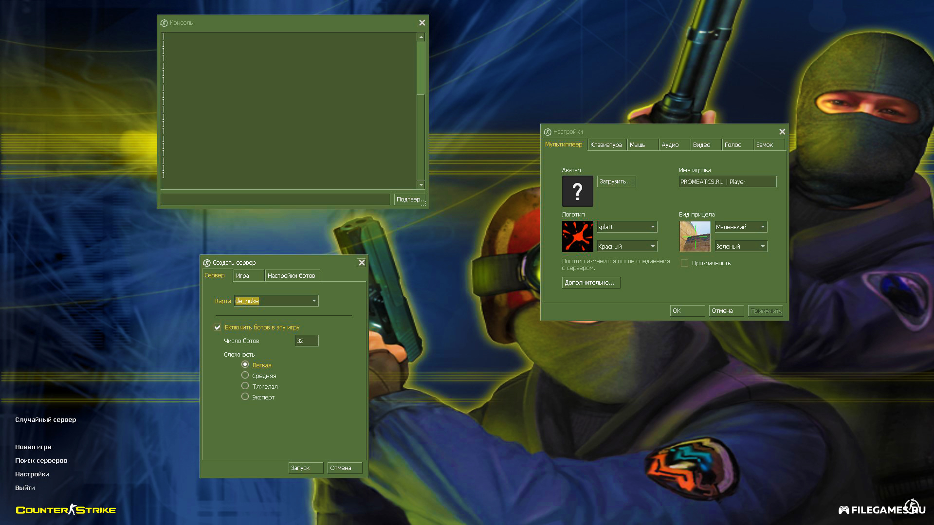Switch to the Мышь tab
934x525 pixels.
(x=642, y=145)
